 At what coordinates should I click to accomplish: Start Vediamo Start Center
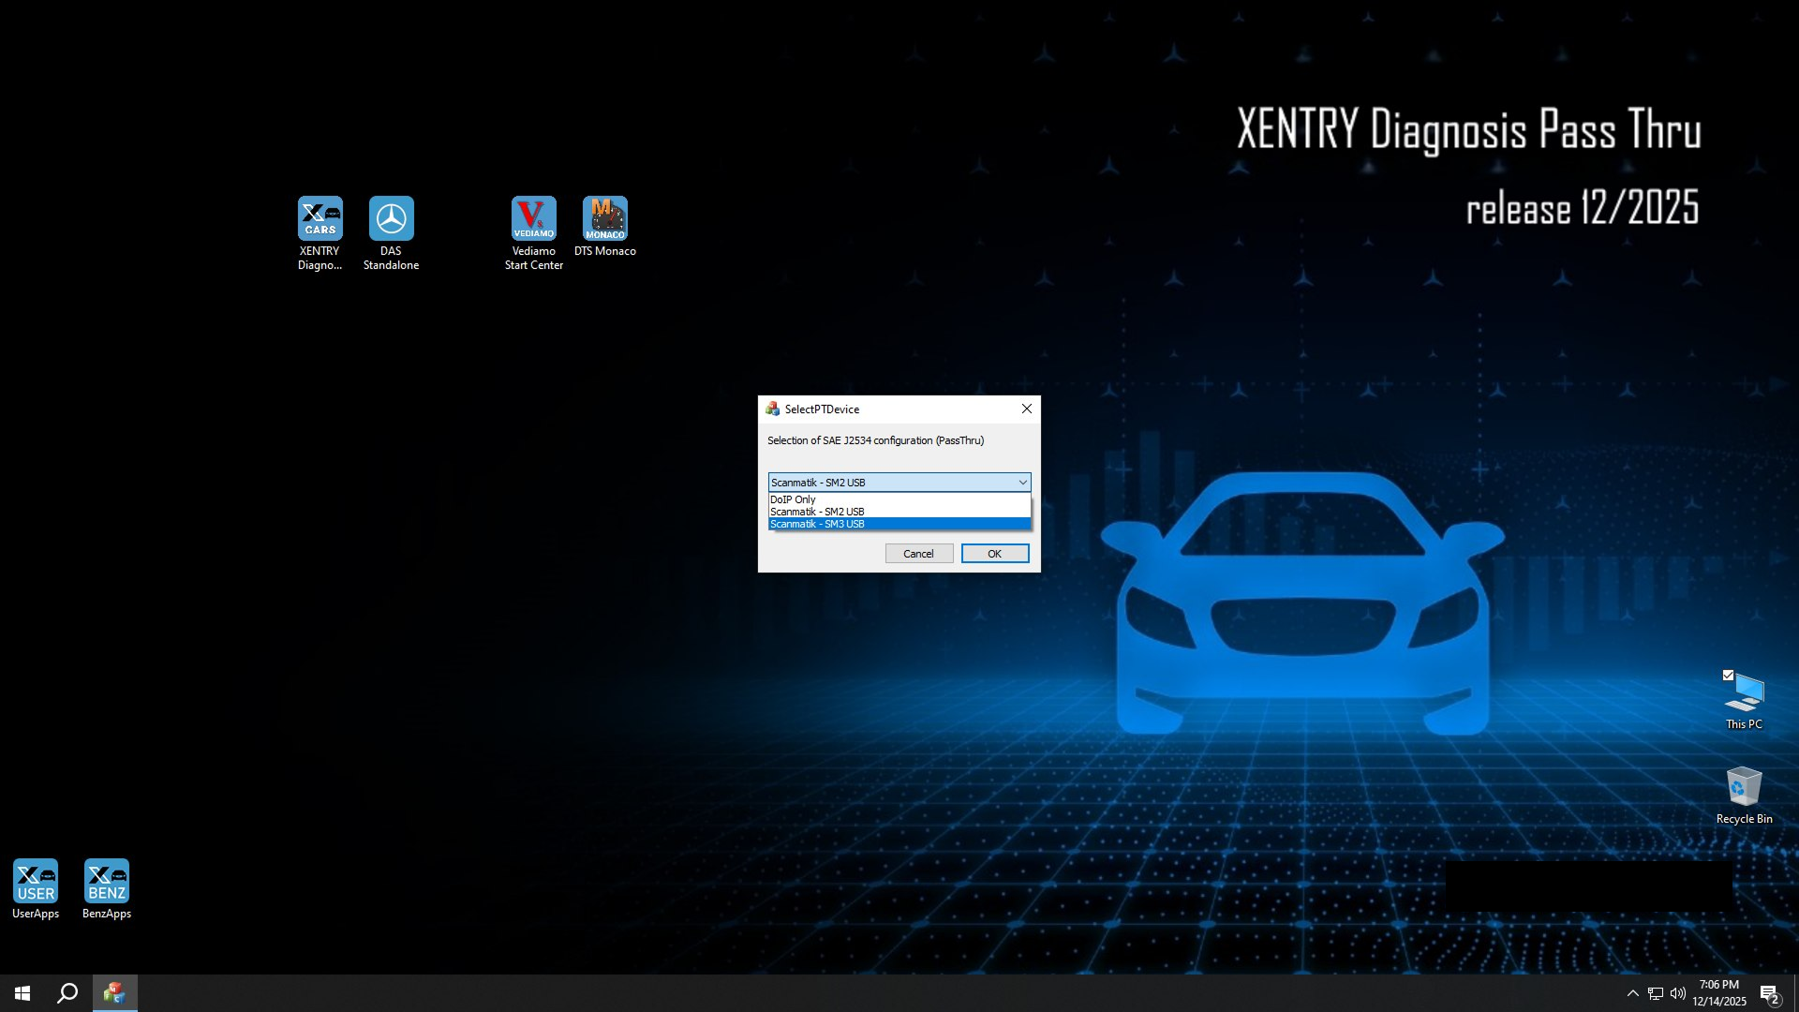[533, 217]
